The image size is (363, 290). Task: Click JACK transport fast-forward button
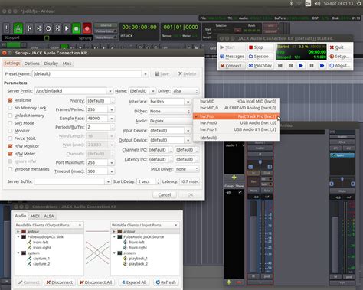(322, 66)
